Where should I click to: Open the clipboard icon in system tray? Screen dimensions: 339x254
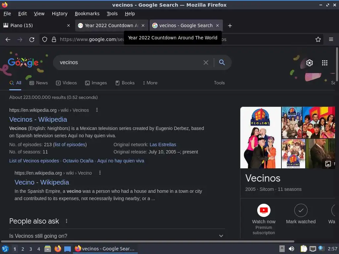(304, 249)
